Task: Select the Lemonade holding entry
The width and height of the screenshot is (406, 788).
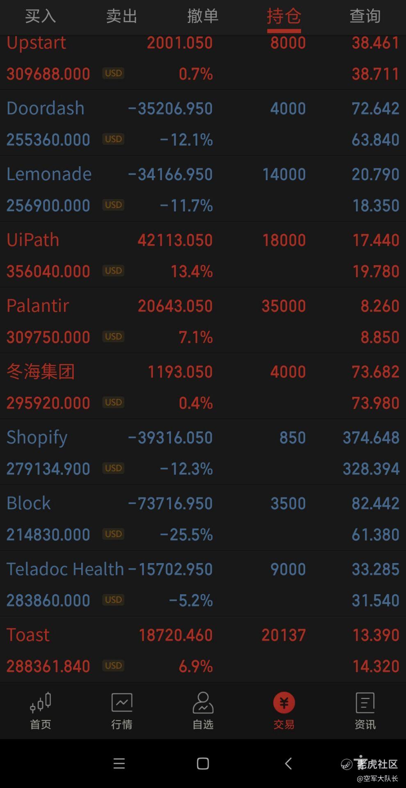Action: pos(203,189)
